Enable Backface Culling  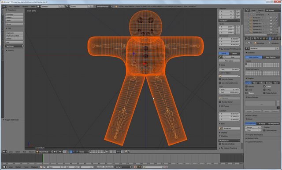[x=220, y=144]
